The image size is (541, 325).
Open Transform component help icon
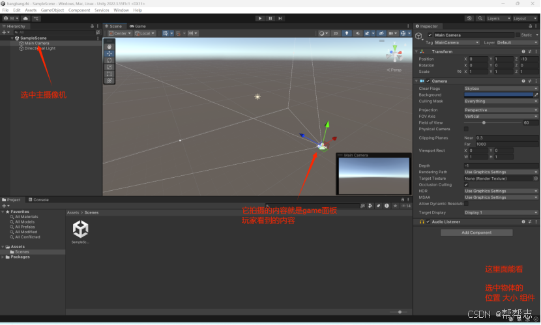523,51
